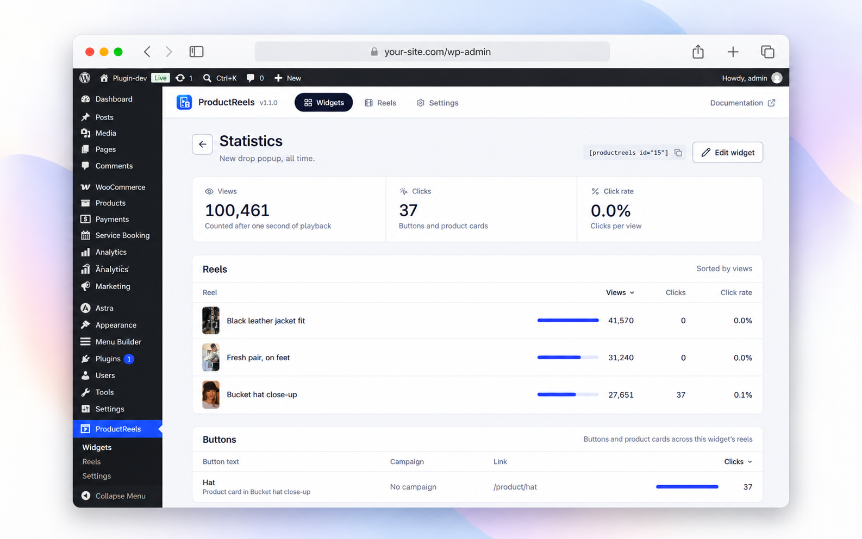
Task: Click the Live status badge
Action: click(x=160, y=78)
